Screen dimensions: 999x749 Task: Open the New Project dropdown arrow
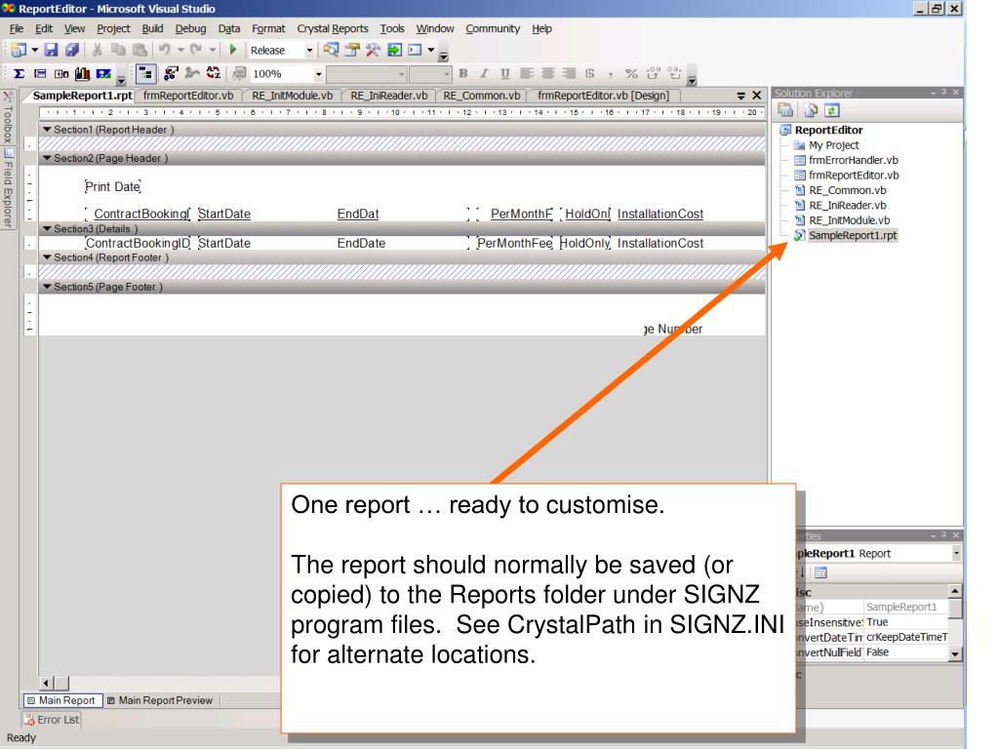pyautogui.click(x=34, y=50)
